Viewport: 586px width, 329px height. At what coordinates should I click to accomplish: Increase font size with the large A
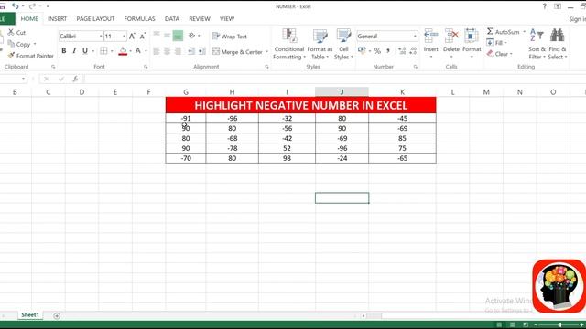pyautogui.click(x=132, y=37)
